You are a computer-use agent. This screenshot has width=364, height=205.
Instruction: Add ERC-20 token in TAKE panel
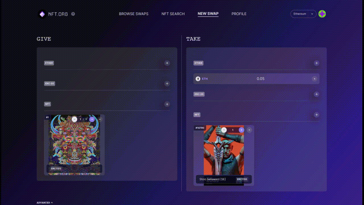point(317,94)
